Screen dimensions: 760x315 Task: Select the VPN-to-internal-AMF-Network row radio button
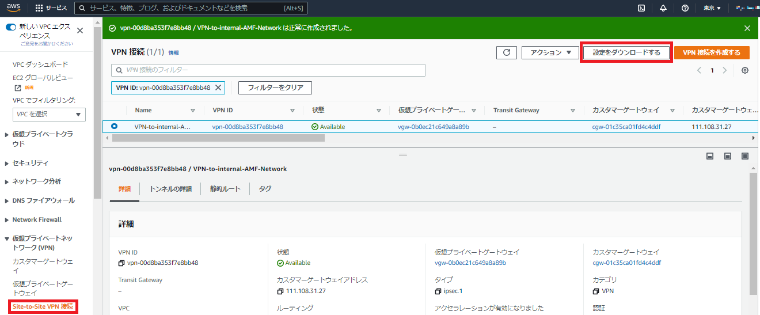114,126
